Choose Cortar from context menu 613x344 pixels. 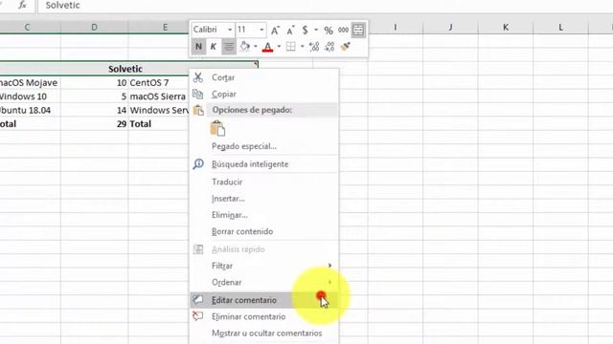264,77
